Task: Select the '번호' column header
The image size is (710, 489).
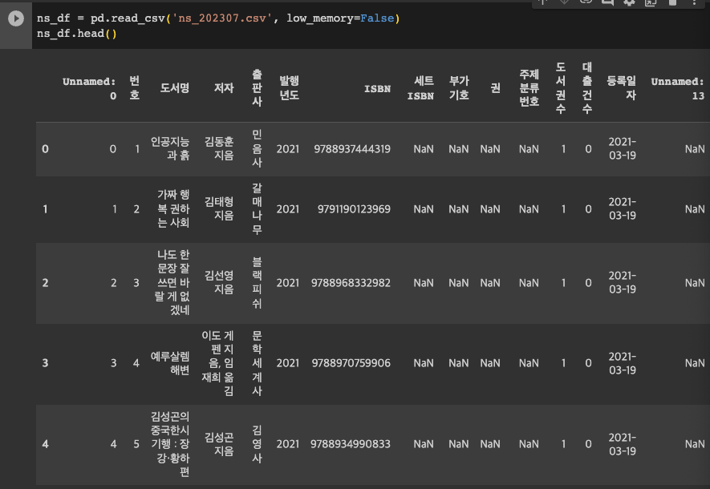Action: click(x=135, y=88)
